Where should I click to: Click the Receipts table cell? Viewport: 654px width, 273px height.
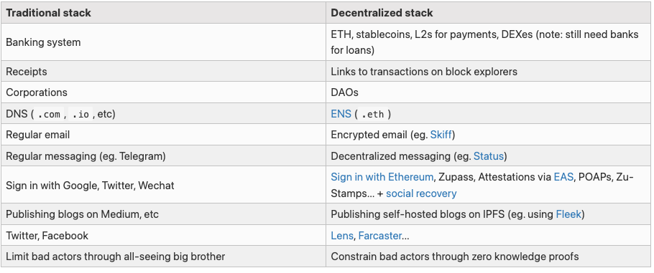(x=164, y=72)
